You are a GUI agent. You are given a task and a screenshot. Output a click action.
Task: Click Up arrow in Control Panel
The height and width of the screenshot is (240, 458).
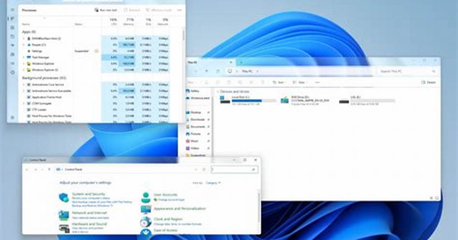click(49, 169)
